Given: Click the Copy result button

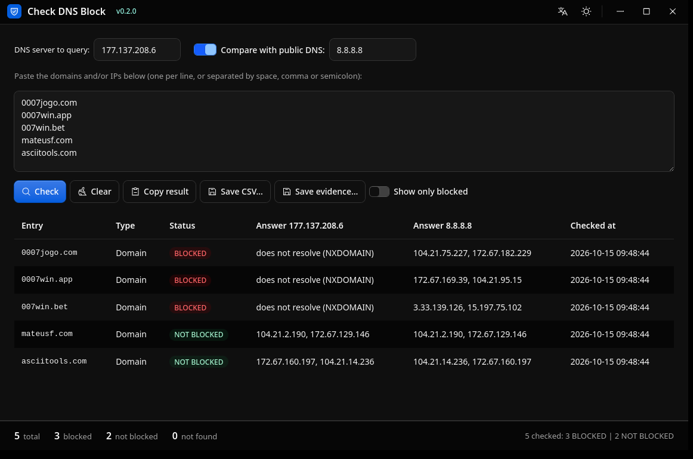Looking at the screenshot, I should [x=160, y=192].
